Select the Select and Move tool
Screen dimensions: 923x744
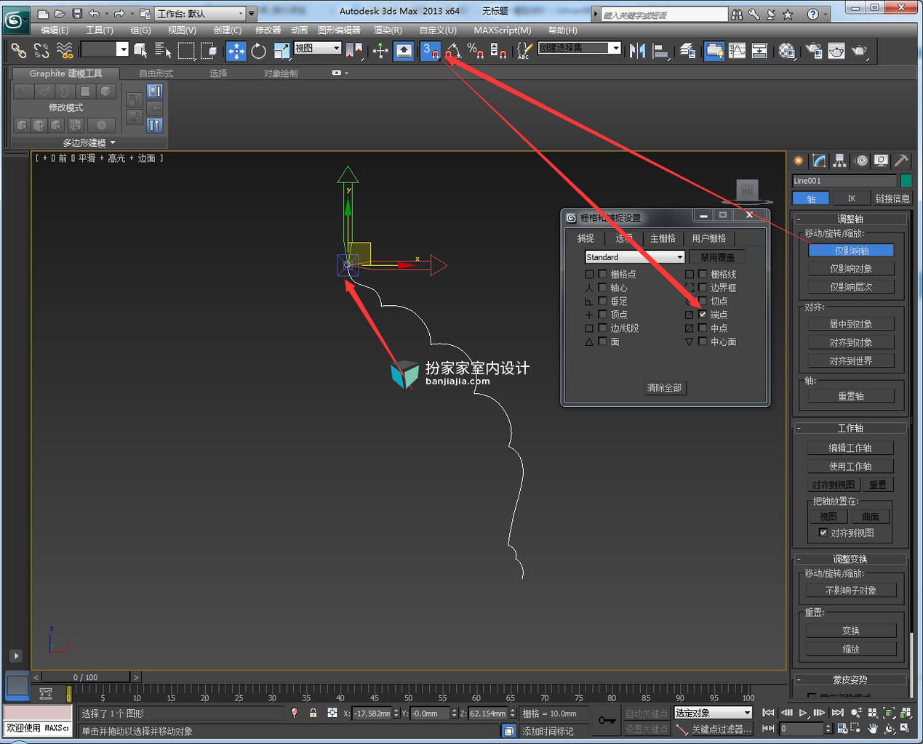point(236,50)
